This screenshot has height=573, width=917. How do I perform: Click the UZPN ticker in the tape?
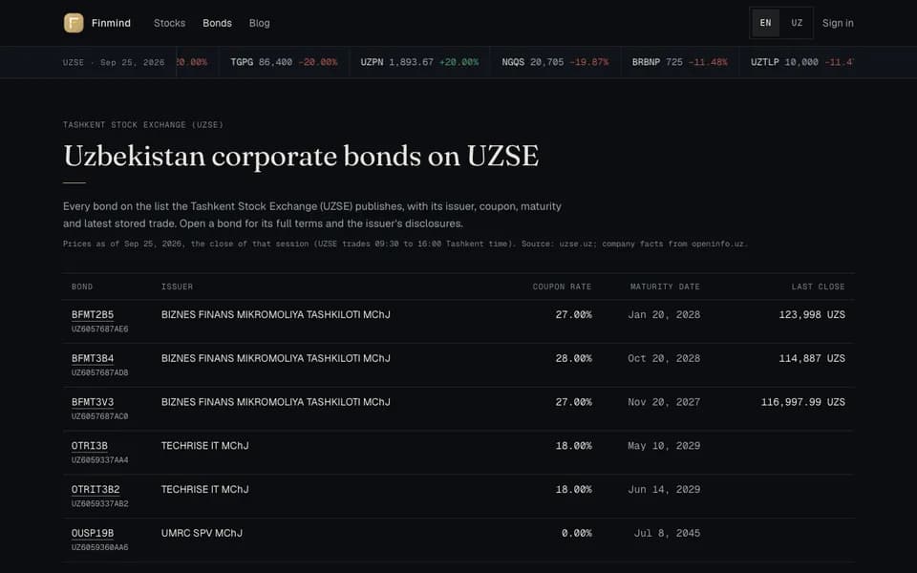click(419, 62)
